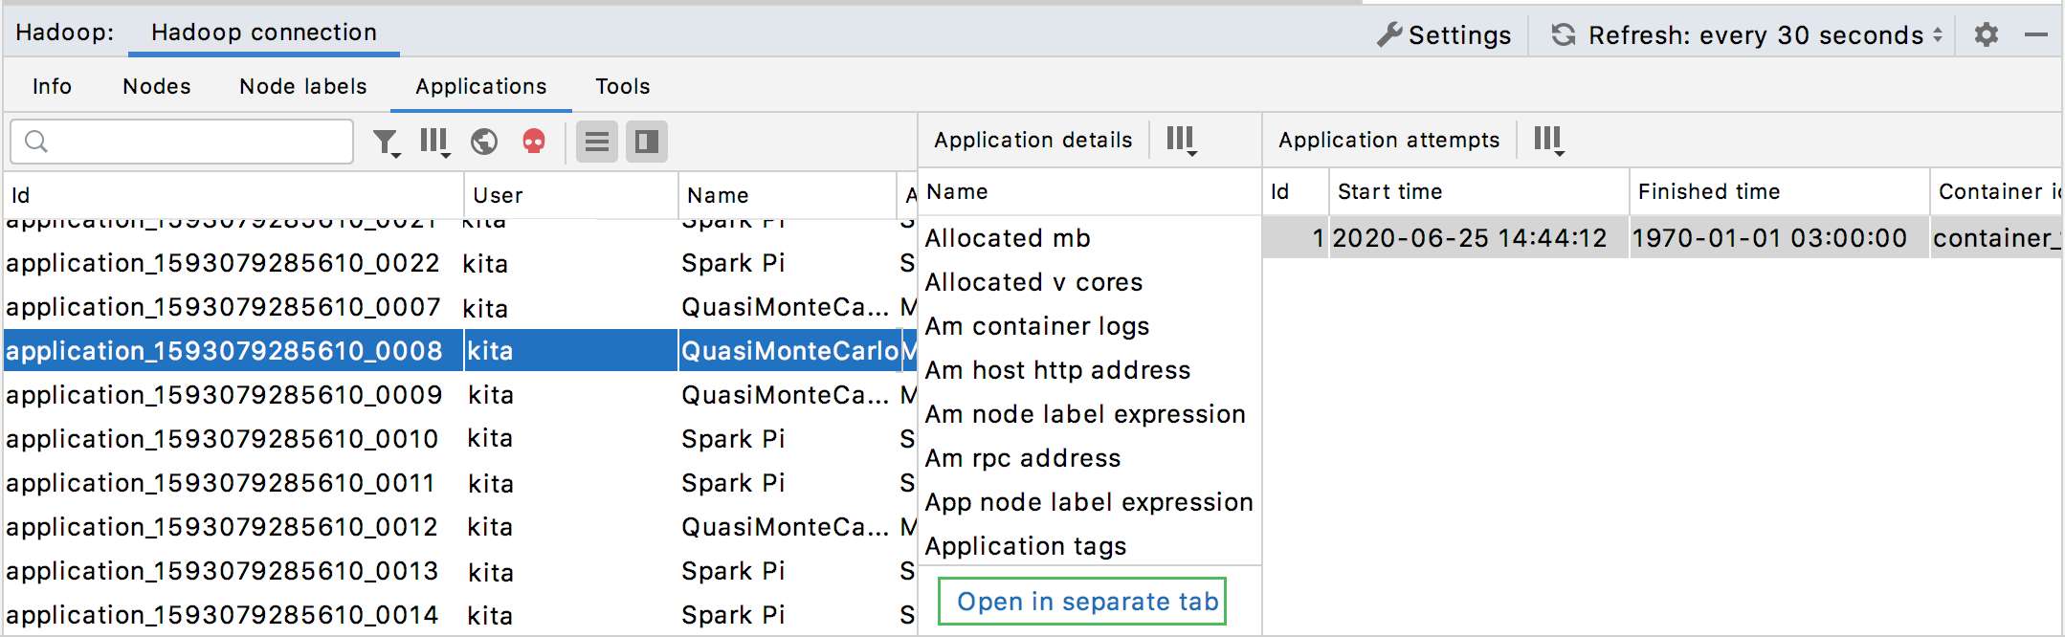Toggle the list view layout button
The image size is (2065, 637).
click(x=597, y=143)
